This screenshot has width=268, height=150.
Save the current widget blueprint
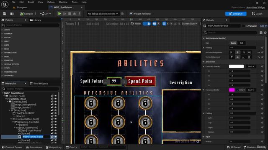5,14
